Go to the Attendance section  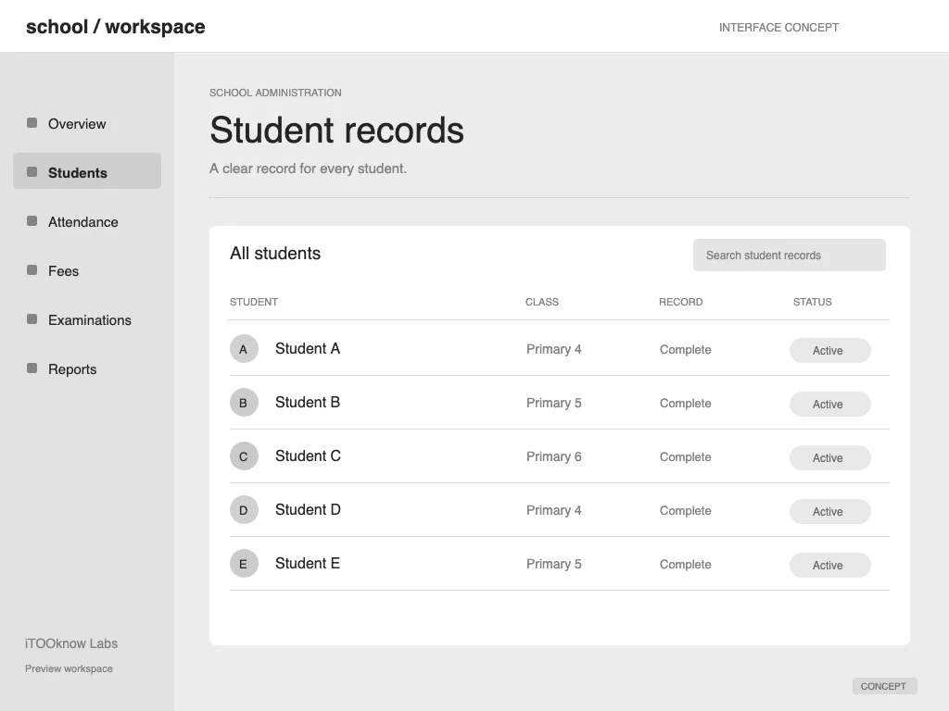point(87,222)
